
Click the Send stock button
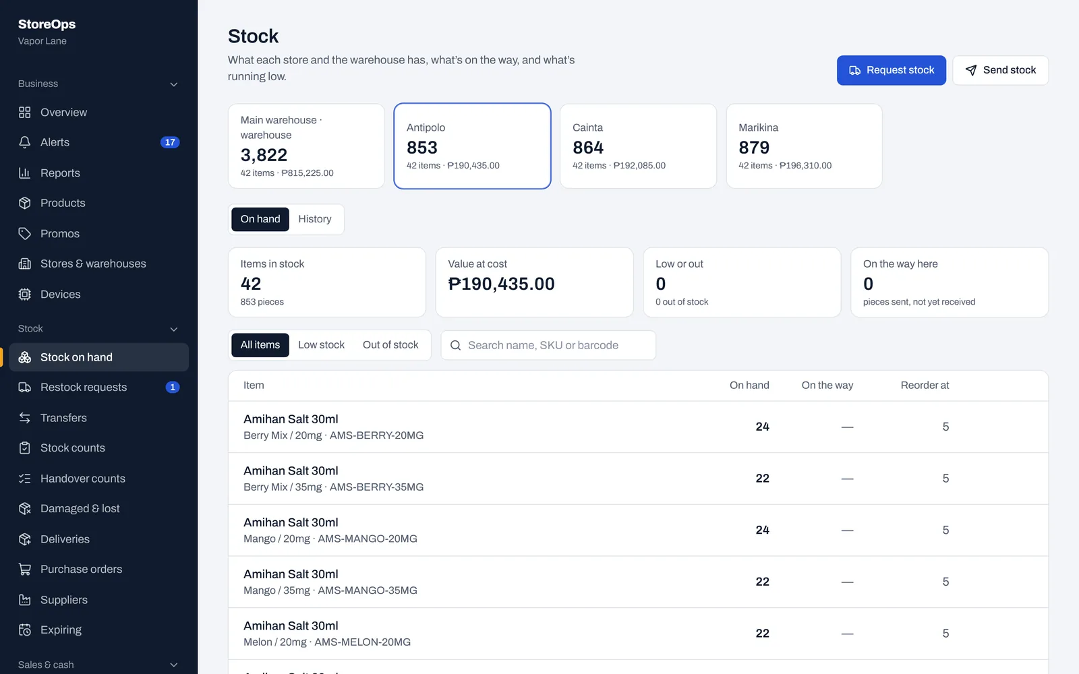pyautogui.click(x=1001, y=70)
